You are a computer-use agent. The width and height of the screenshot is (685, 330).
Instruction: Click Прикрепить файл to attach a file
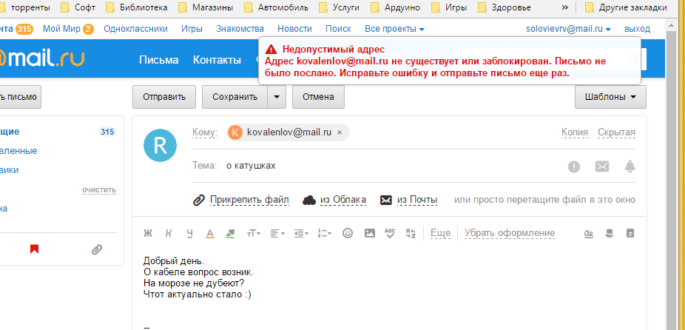click(x=249, y=200)
